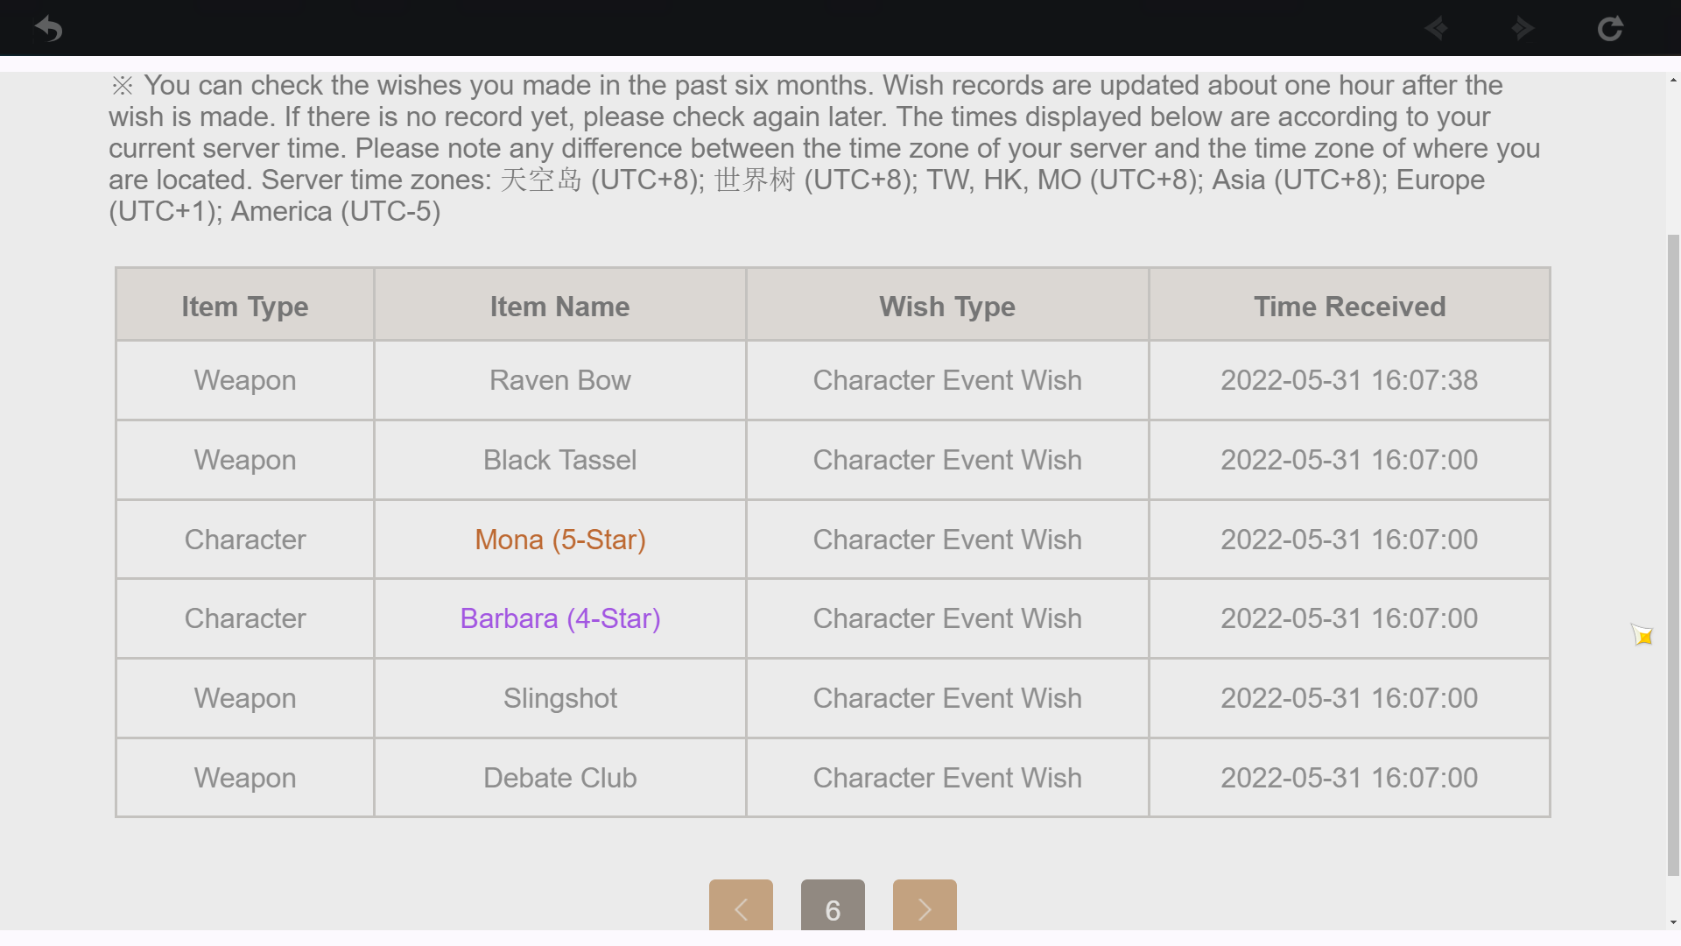1681x946 pixels.
Task: Click the Time Received column header
Action: point(1349,305)
